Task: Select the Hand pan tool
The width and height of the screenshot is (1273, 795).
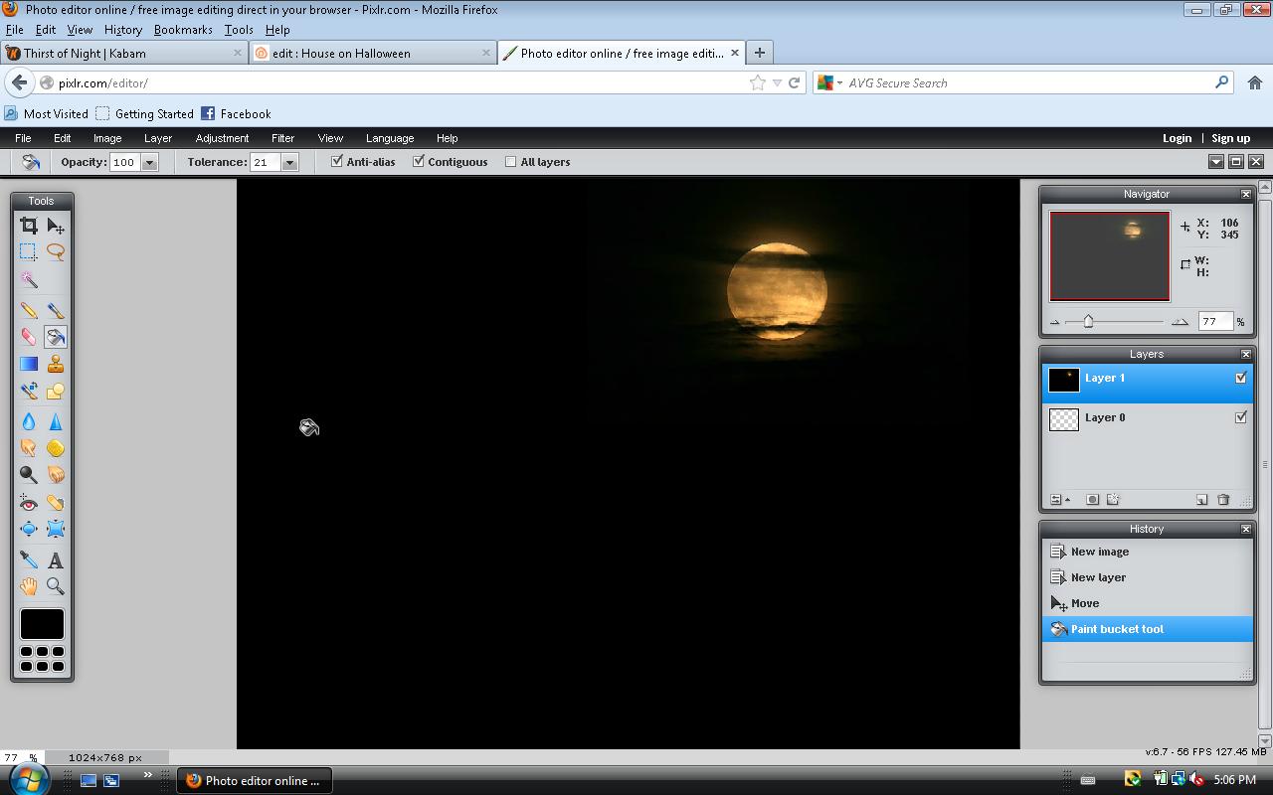Action: point(29,587)
